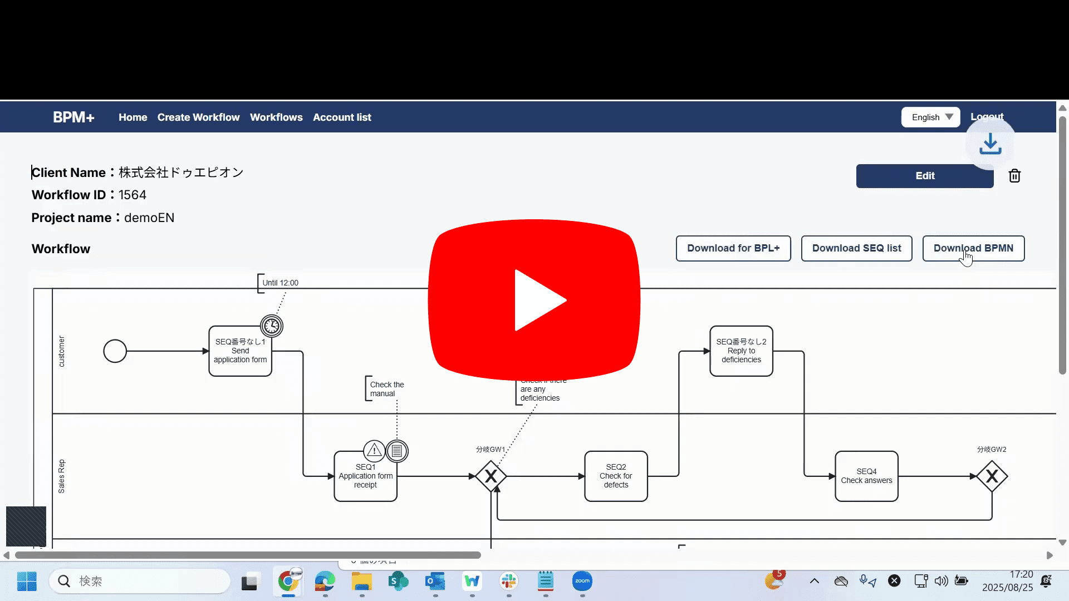Click the timer clock icon on Send application form
Image resolution: width=1069 pixels, height=601 pixels.
click(272, 326)
